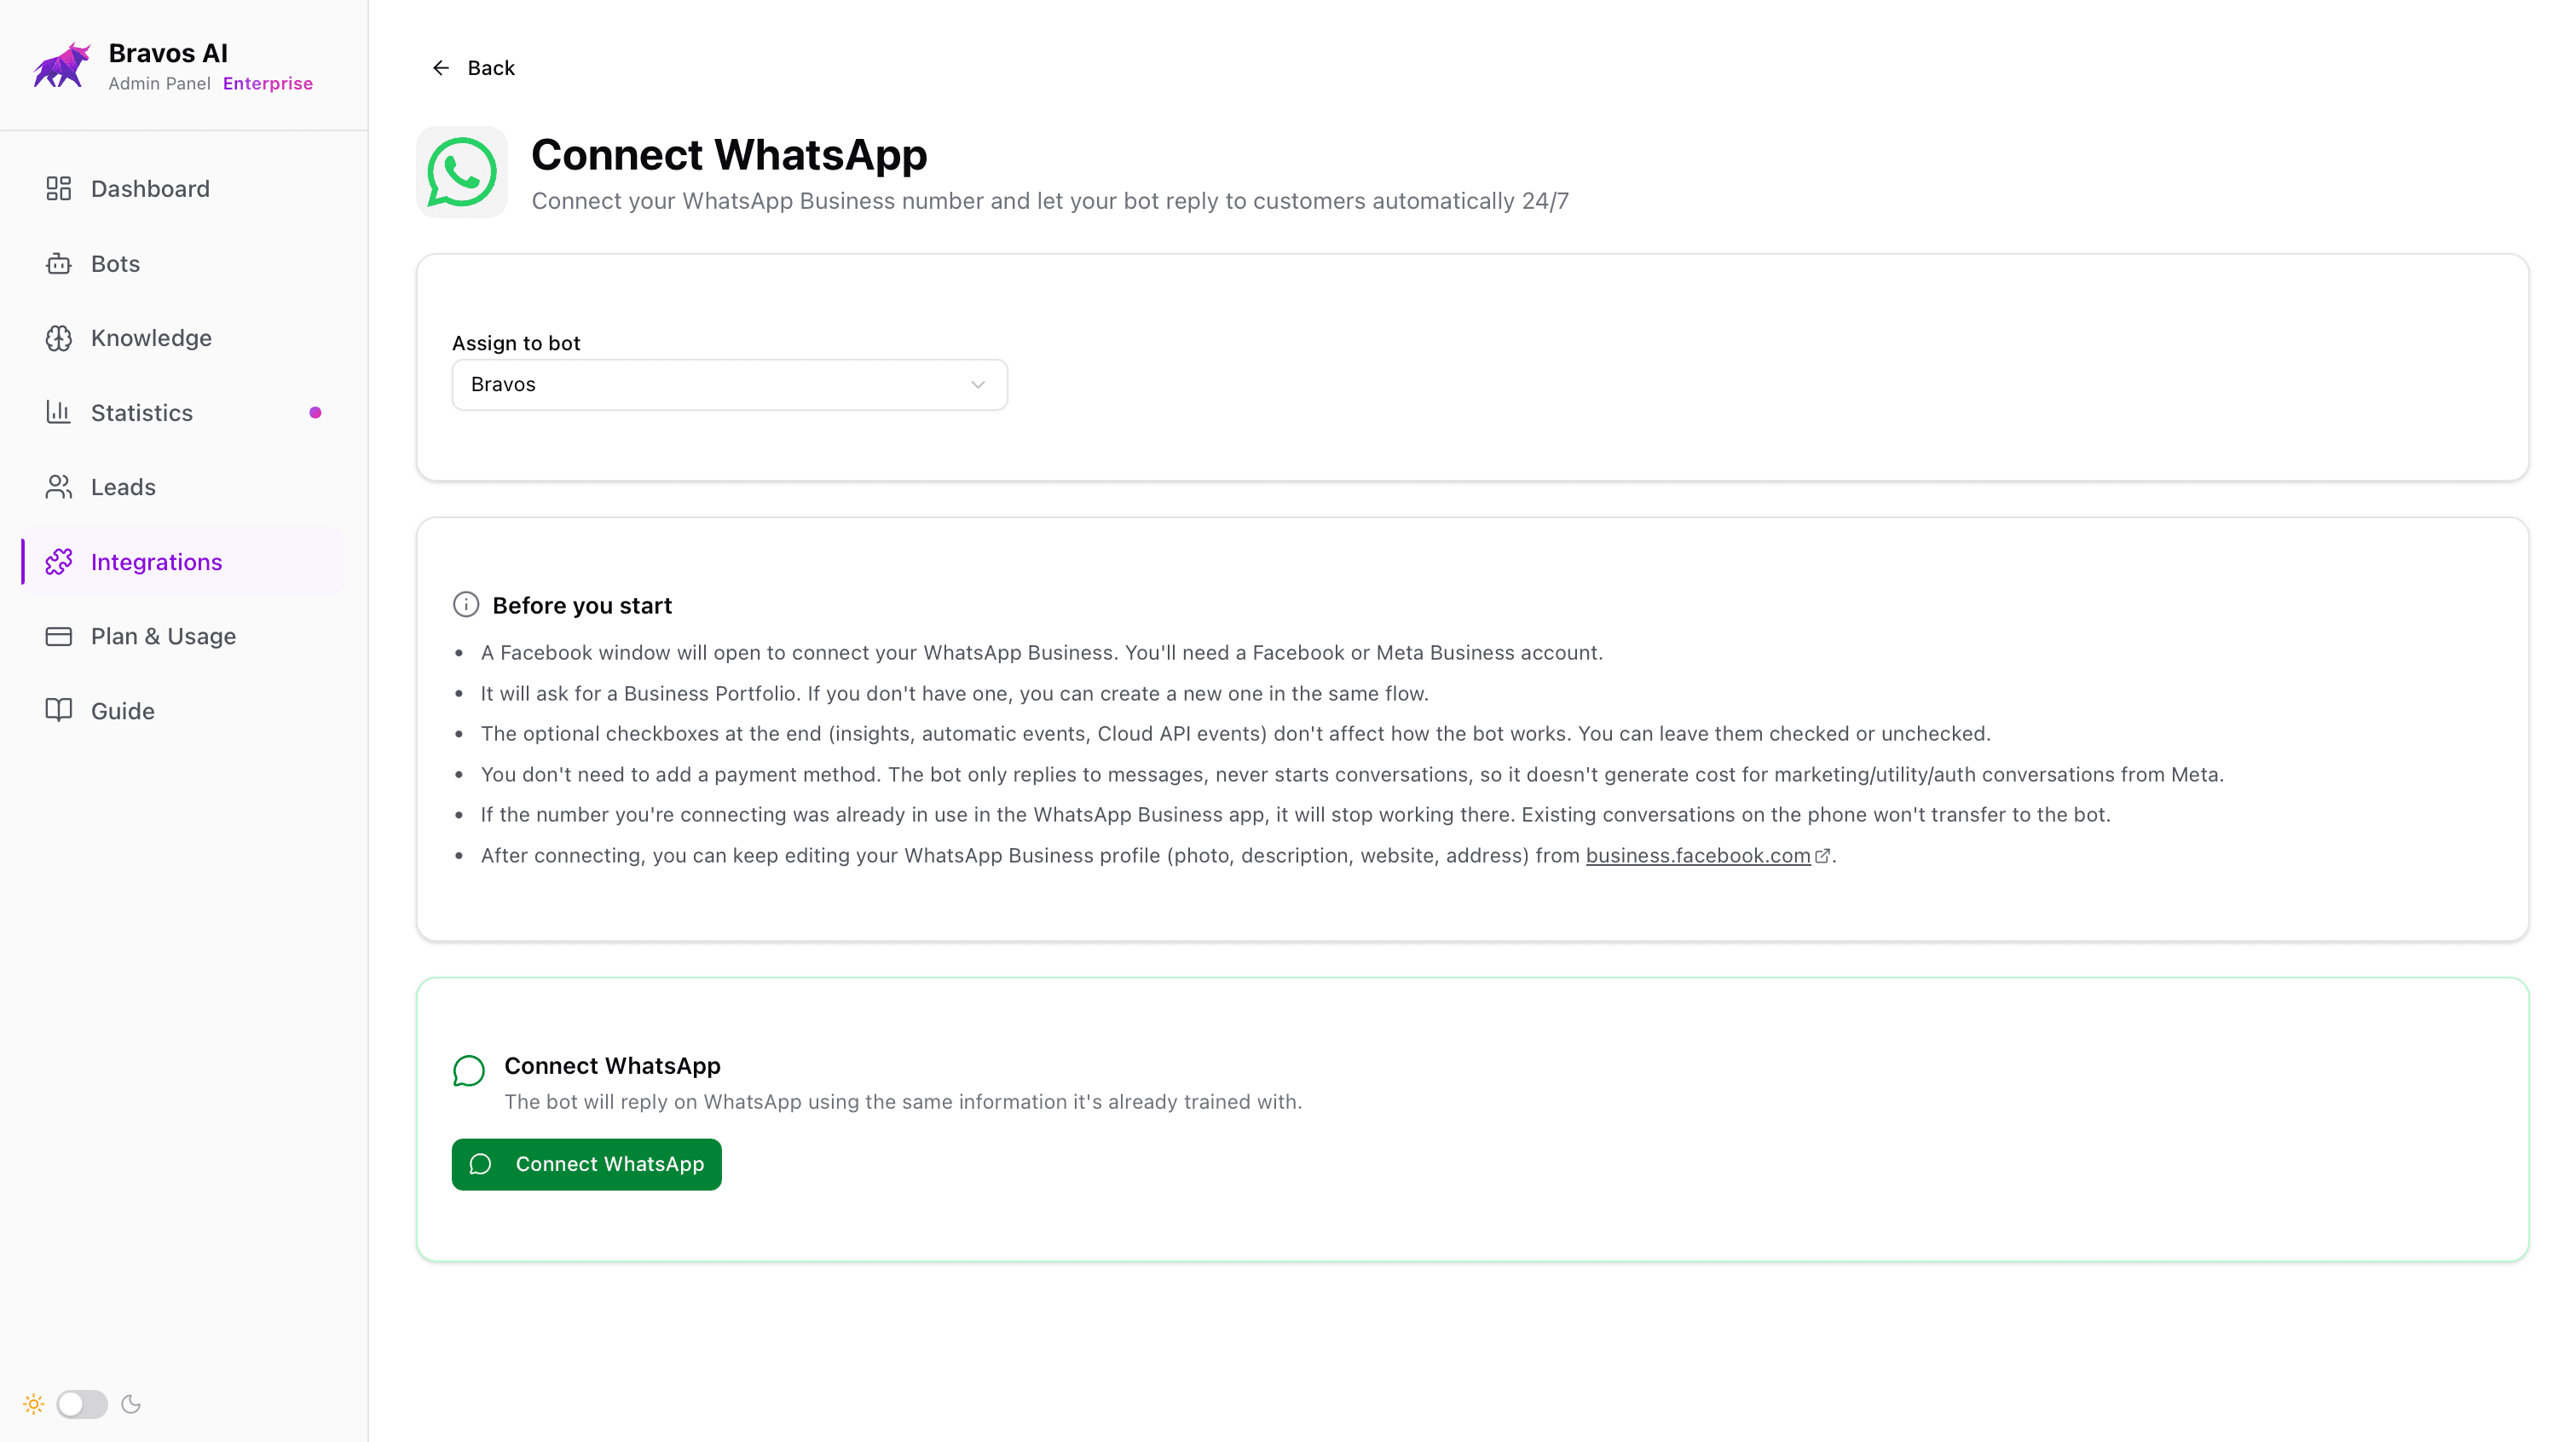Click the external link icon after business.facebook.com
Screen dimensions: 2576x1442
(x=1822, y=856)
